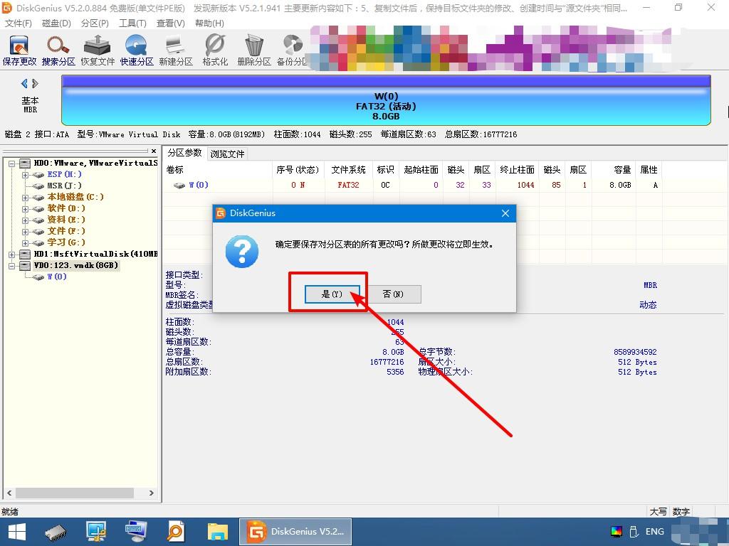Launch the 快速分区 (Quick Partition) tool
This screenshot has width=729, height=546.
pyautogui.click(x=135, y=48)
